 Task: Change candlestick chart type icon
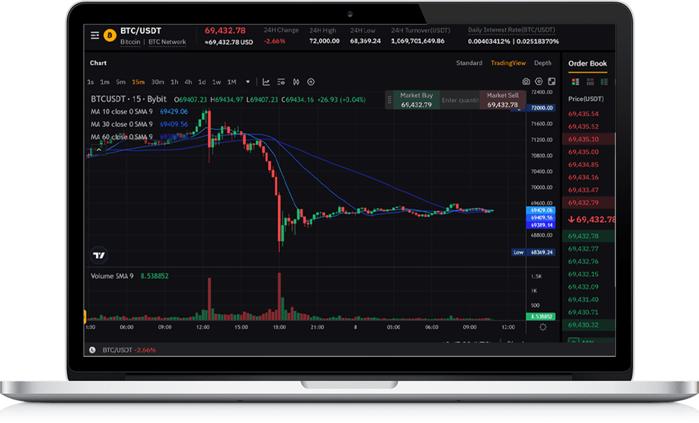pyautogui.click(x=296, y=82)
